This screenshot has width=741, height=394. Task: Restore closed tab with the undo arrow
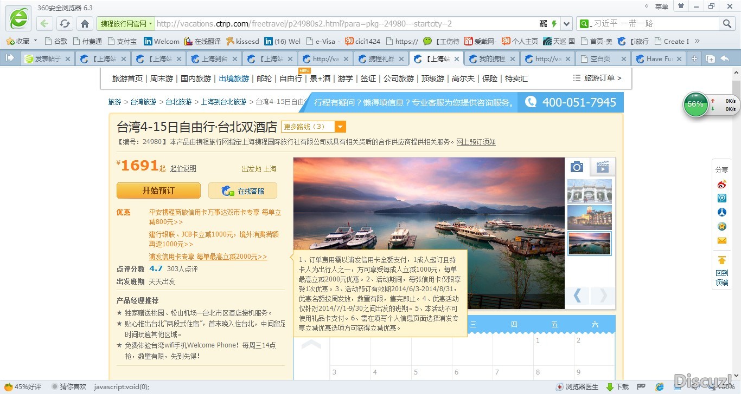pyautogui.click(x=725, y=58)
